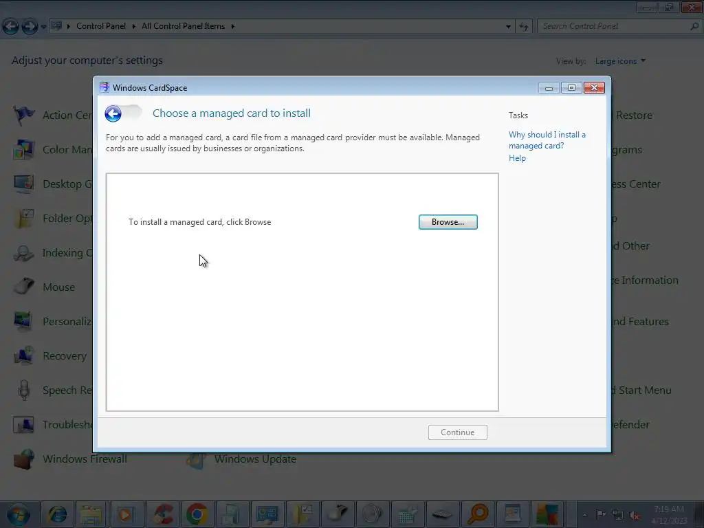Click Browse to choose a card file
This screenshot has height=528, width=704.
(x=448, y=222)
